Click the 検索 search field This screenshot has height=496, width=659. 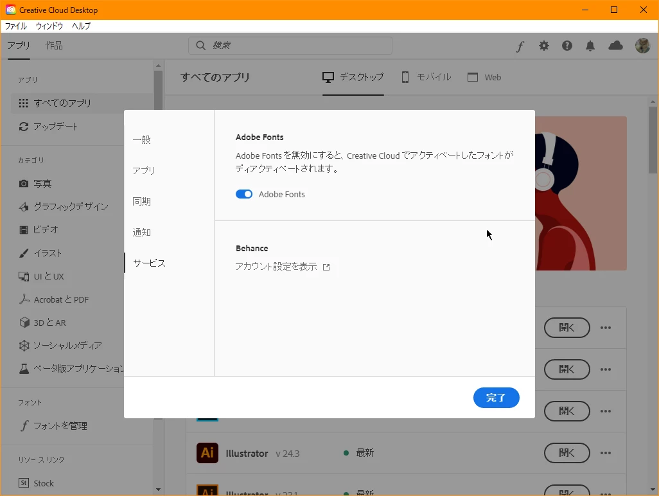pyautogui.click(x=290, y=46)
